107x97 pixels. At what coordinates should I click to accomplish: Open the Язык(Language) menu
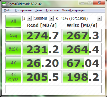click(x=73, y=10)
